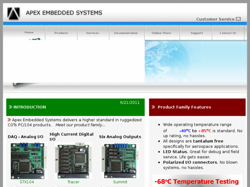
Task: Open the Summit product link
Action: click(120, 182)
